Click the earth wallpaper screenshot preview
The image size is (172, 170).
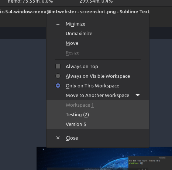[x=104, y=158]
